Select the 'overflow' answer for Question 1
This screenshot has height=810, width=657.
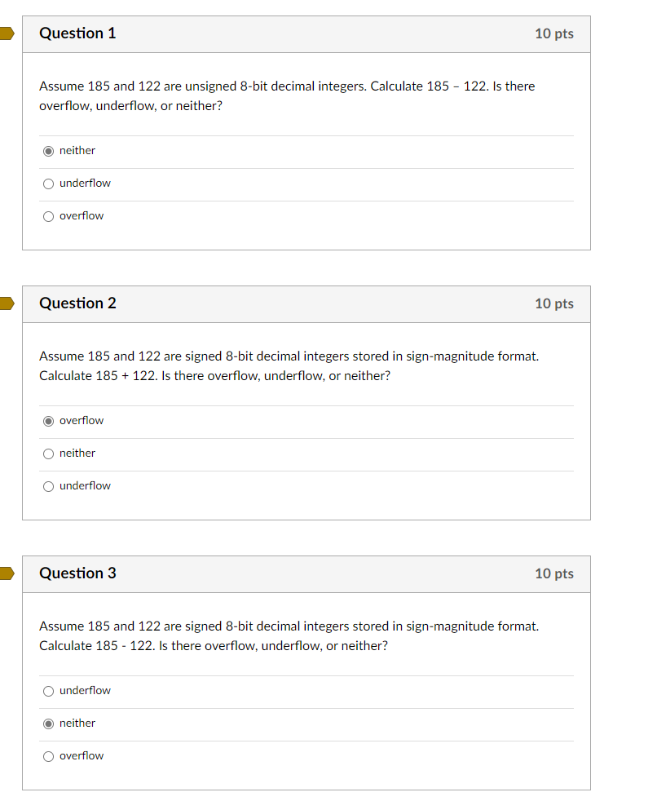[x=48, y=216]
